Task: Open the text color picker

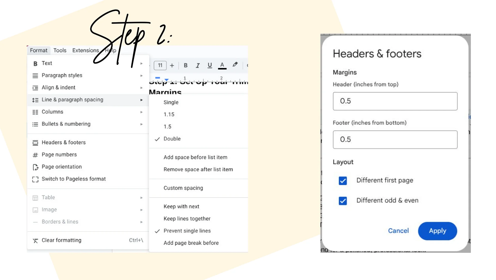Action: 222,65
